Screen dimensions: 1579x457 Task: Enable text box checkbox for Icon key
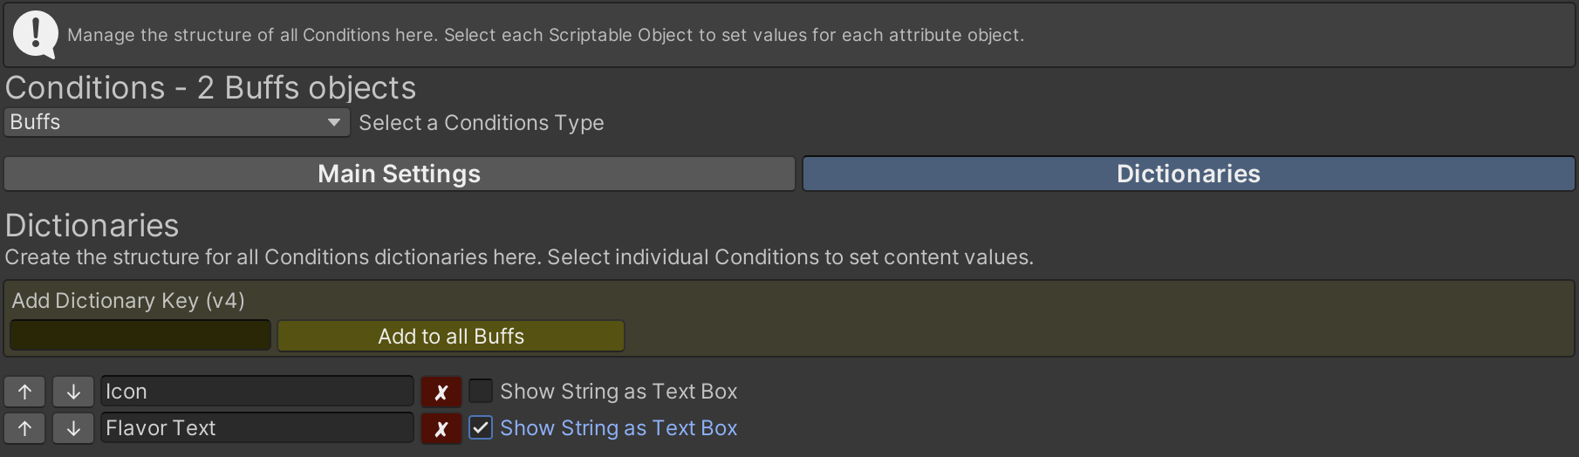(481, 391)
